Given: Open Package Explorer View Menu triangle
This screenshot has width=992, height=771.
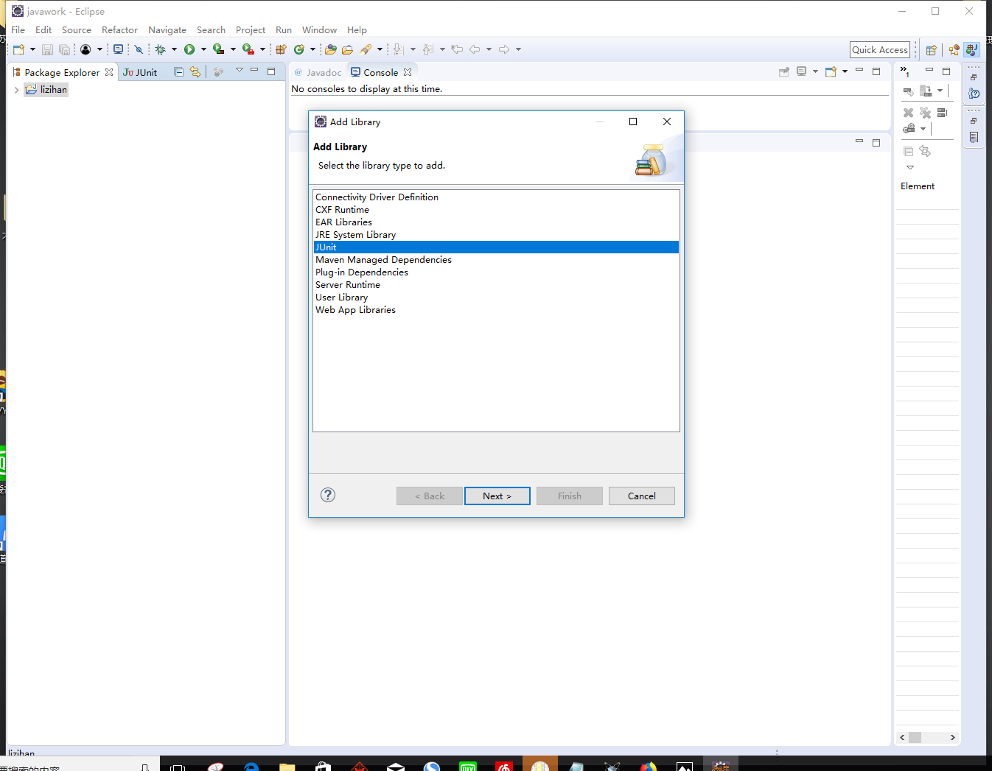Looking at the screenshot, I should (239, 70).
